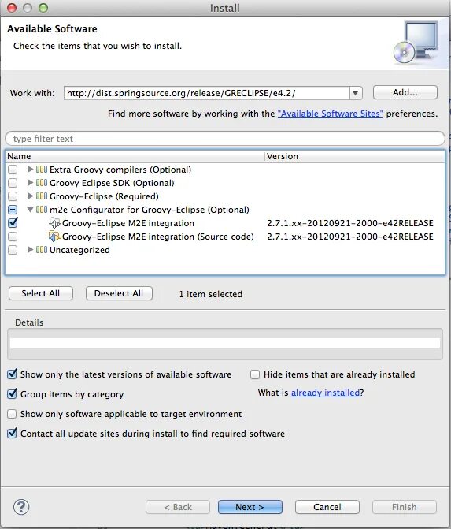Expand the Uncategorized tree node

pyautogui.click(x=30, y=249)
